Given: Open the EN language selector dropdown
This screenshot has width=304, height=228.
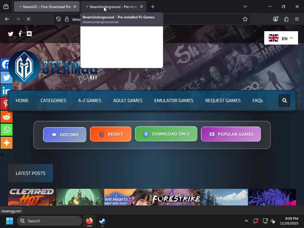Looking at the screenshot, I should (x=281, y=38).
